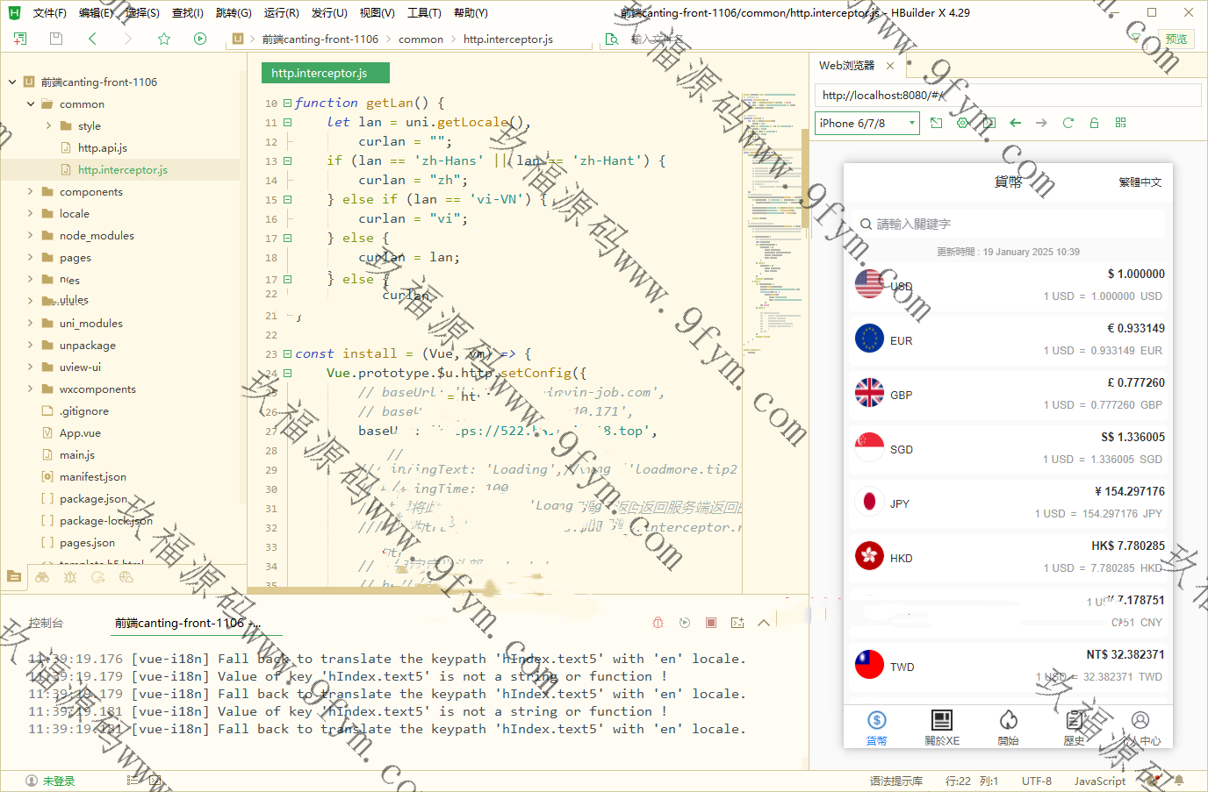Open the iPhone 6/7/8 device dropdown
1208x792 pixels.
(x=866, y=124)
